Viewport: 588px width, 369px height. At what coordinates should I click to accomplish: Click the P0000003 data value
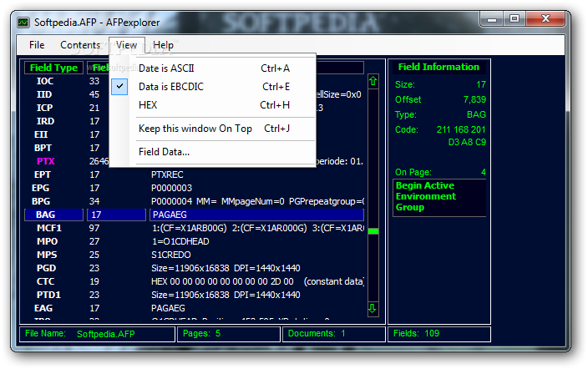point(171,188)
